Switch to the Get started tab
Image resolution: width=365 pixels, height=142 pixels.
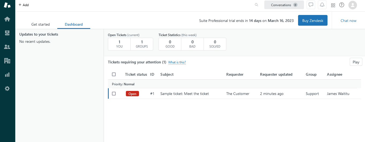(x=40, y=24)
